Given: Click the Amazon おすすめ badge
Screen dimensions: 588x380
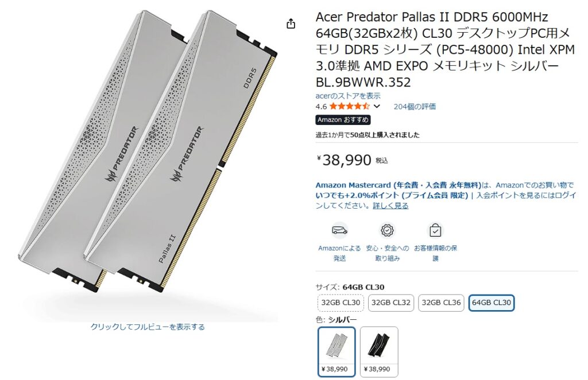Looking at the screenshot, I should (x=343, y=120).
